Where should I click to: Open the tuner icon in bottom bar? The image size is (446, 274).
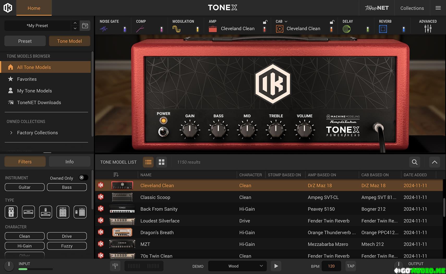point(115,266)
